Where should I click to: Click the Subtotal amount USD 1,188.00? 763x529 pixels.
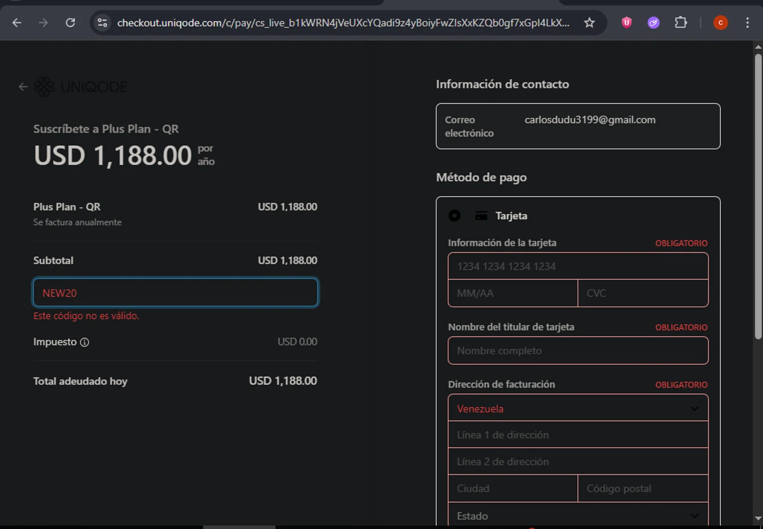pos(287,260)
